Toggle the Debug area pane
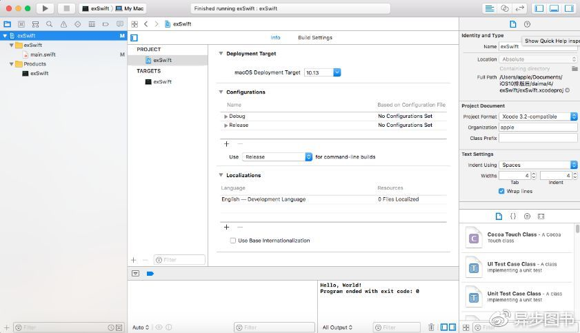Viewport: 580px width, 333px height. (x=554, y=8)
